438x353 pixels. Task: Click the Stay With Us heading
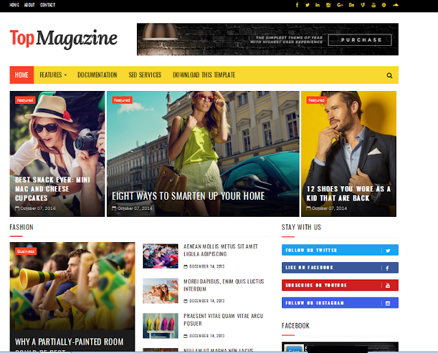(x=301, y=227)
